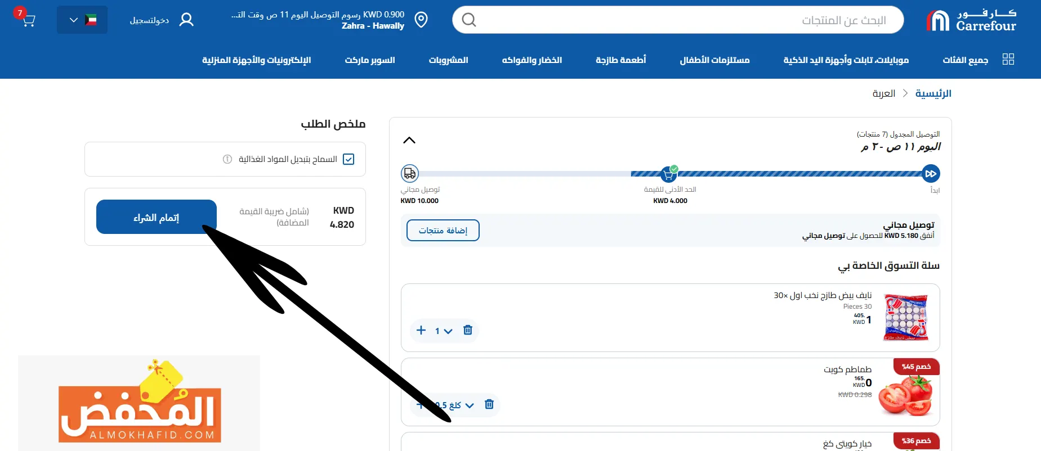Viewport: 1041px width, 451px height.
Task: Open the shopping cart icon with badge
Action: (28, 20)
